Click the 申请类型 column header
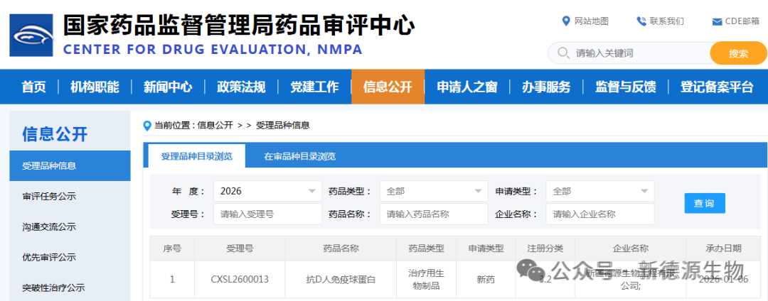The image size is (768, 301). tap(486, 248)
